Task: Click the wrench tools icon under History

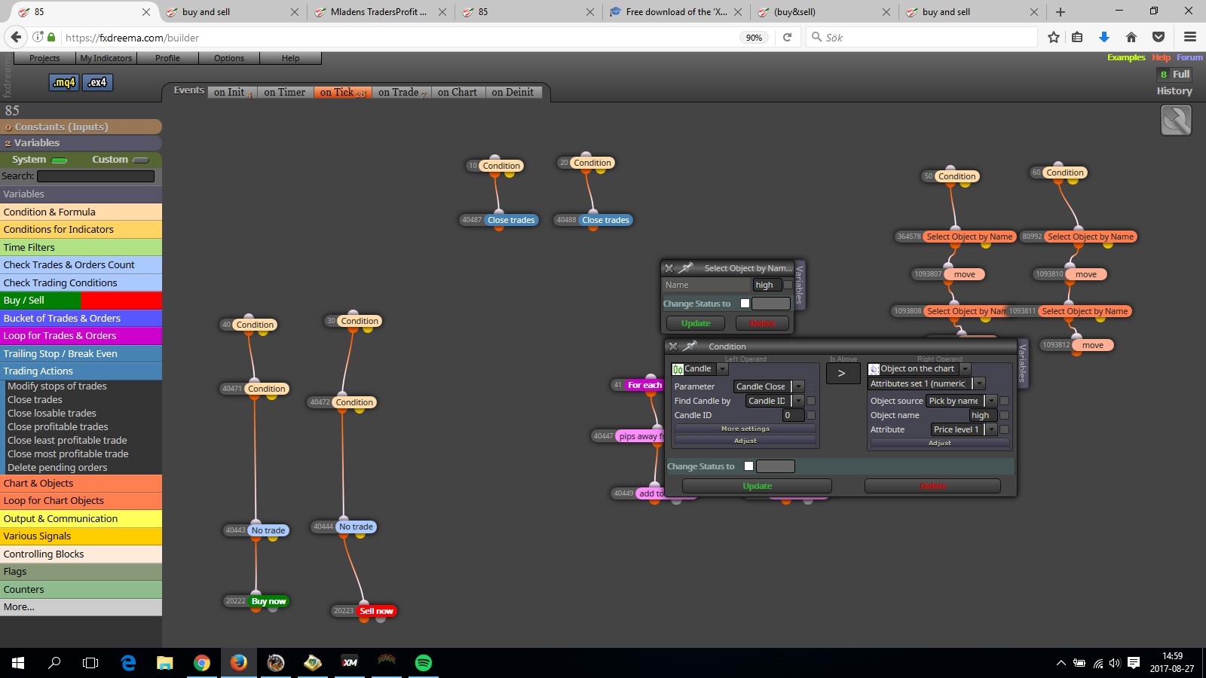Action: [1176, 121]
